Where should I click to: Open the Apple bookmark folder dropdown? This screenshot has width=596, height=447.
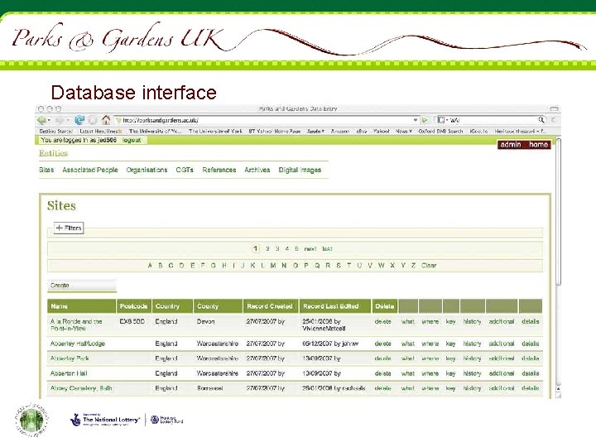315,131
